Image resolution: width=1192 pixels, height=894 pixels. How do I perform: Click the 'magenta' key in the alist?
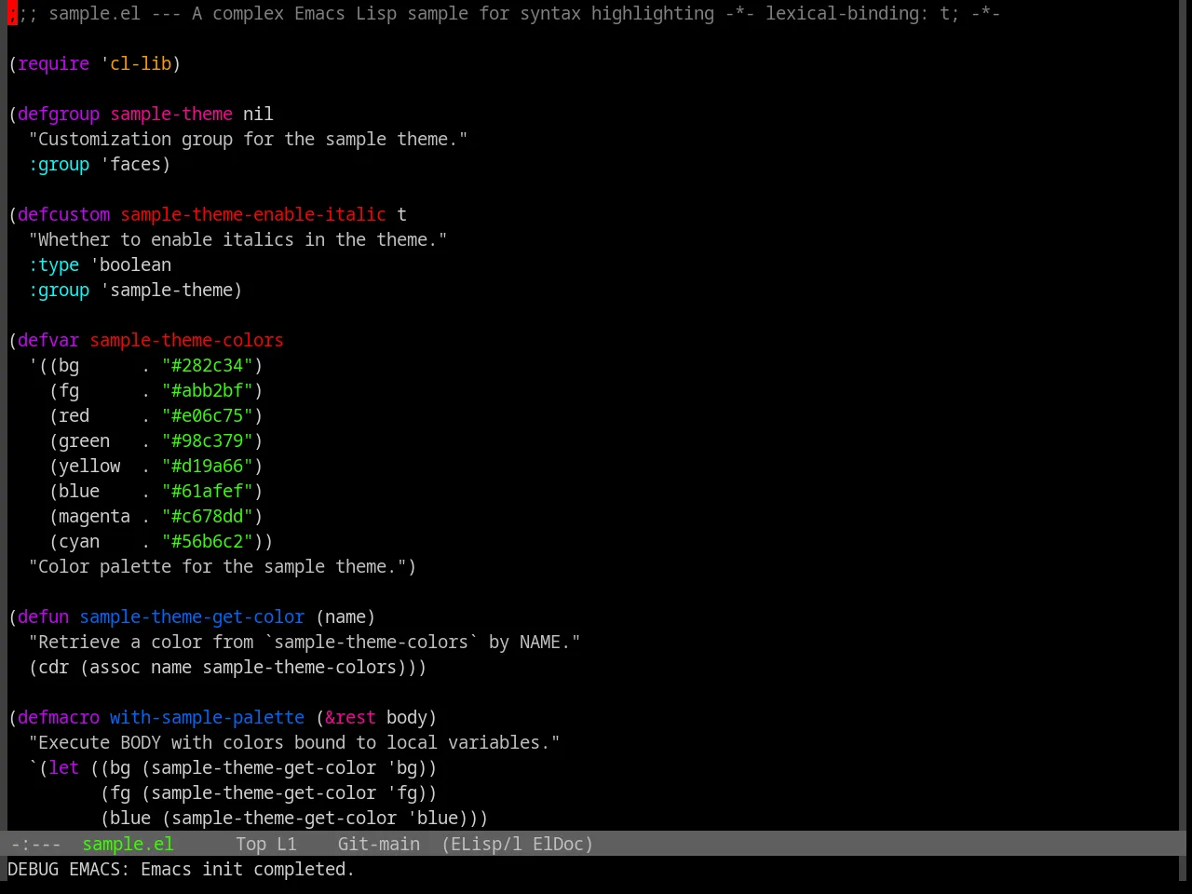click(x=94, y=516)
